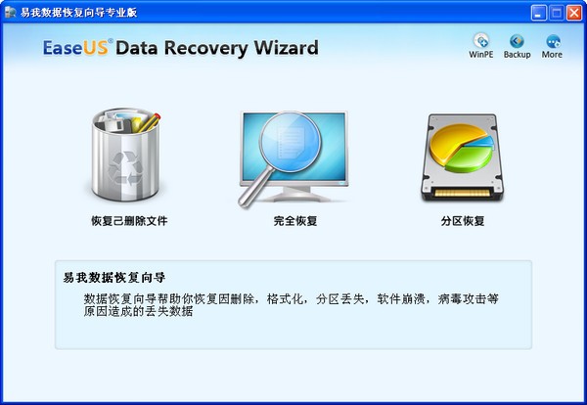Click the 完全恢复 label
587x405 pixels.
(295, 221)
